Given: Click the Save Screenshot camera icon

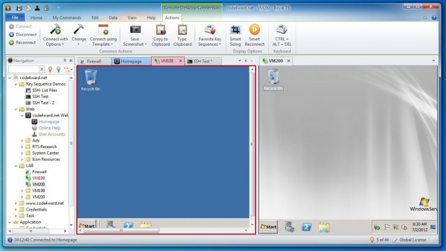Looking at the screenshot, I should click(x=136, y=30).
